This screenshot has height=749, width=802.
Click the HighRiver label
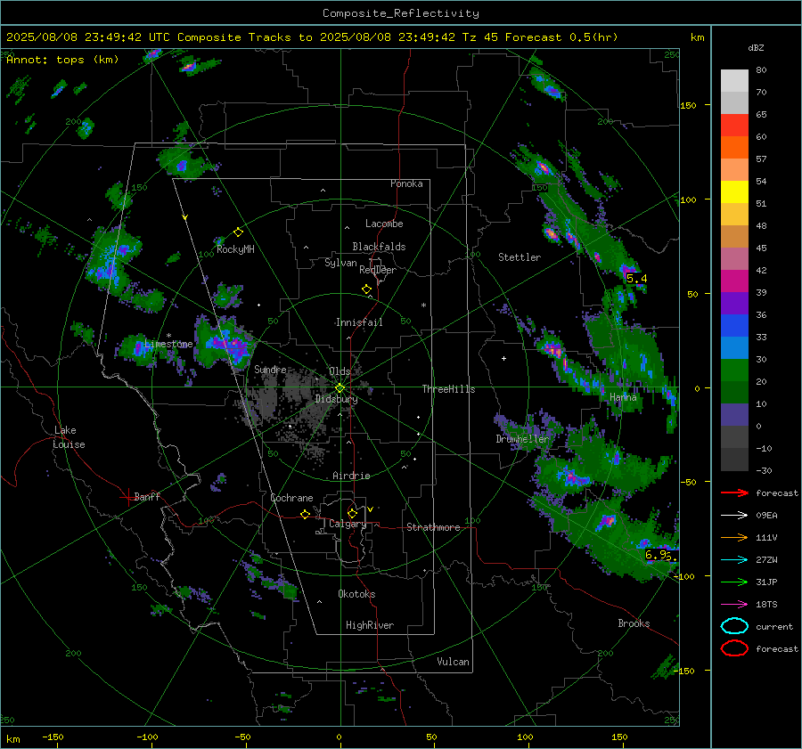pos(370,625)
